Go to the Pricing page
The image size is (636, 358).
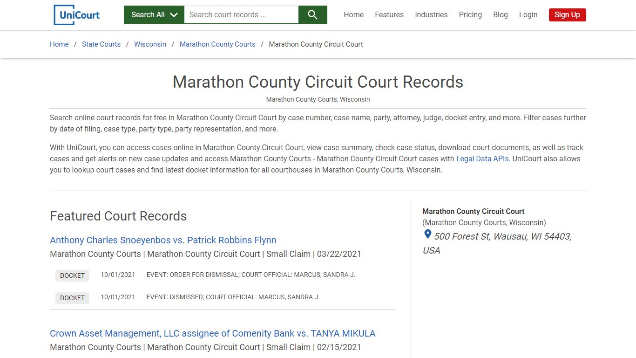point(470,15)
